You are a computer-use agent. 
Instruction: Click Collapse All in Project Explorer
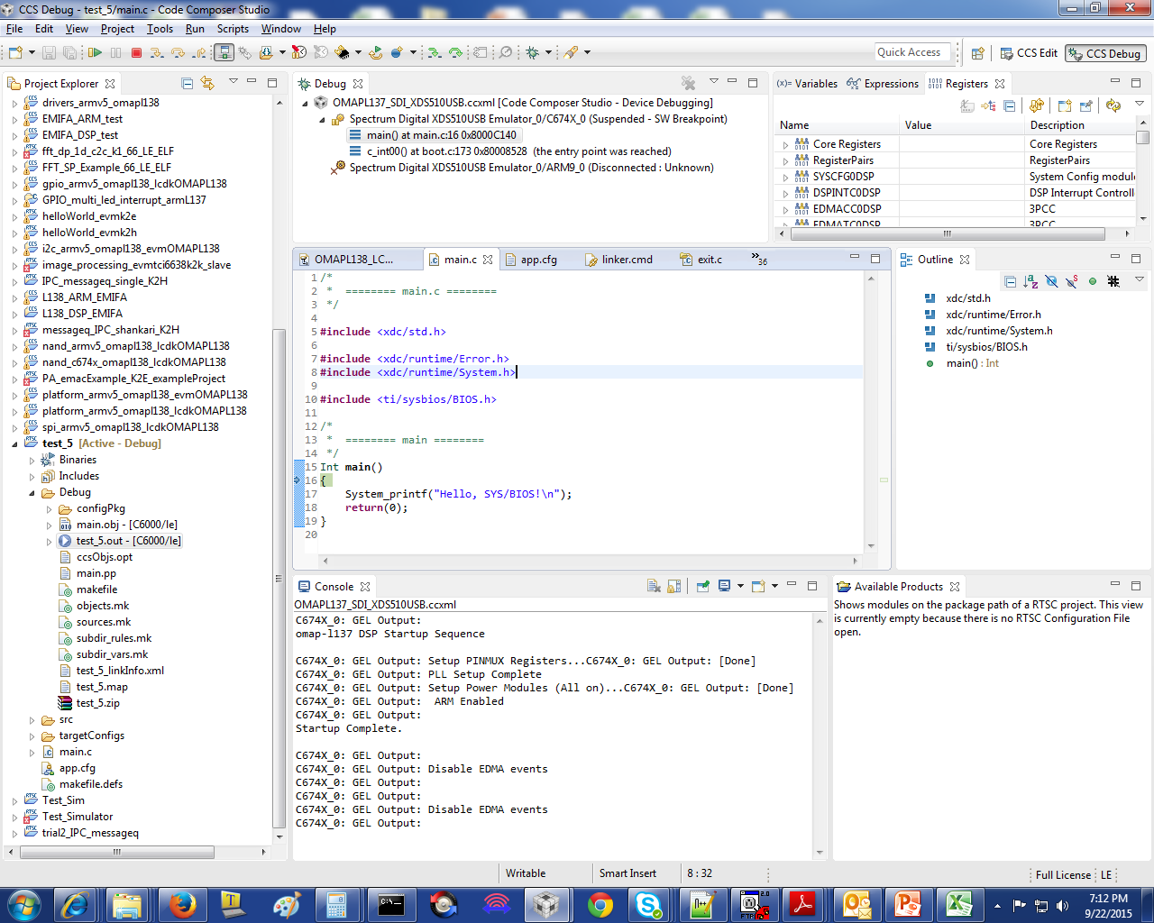pos(188,83)
